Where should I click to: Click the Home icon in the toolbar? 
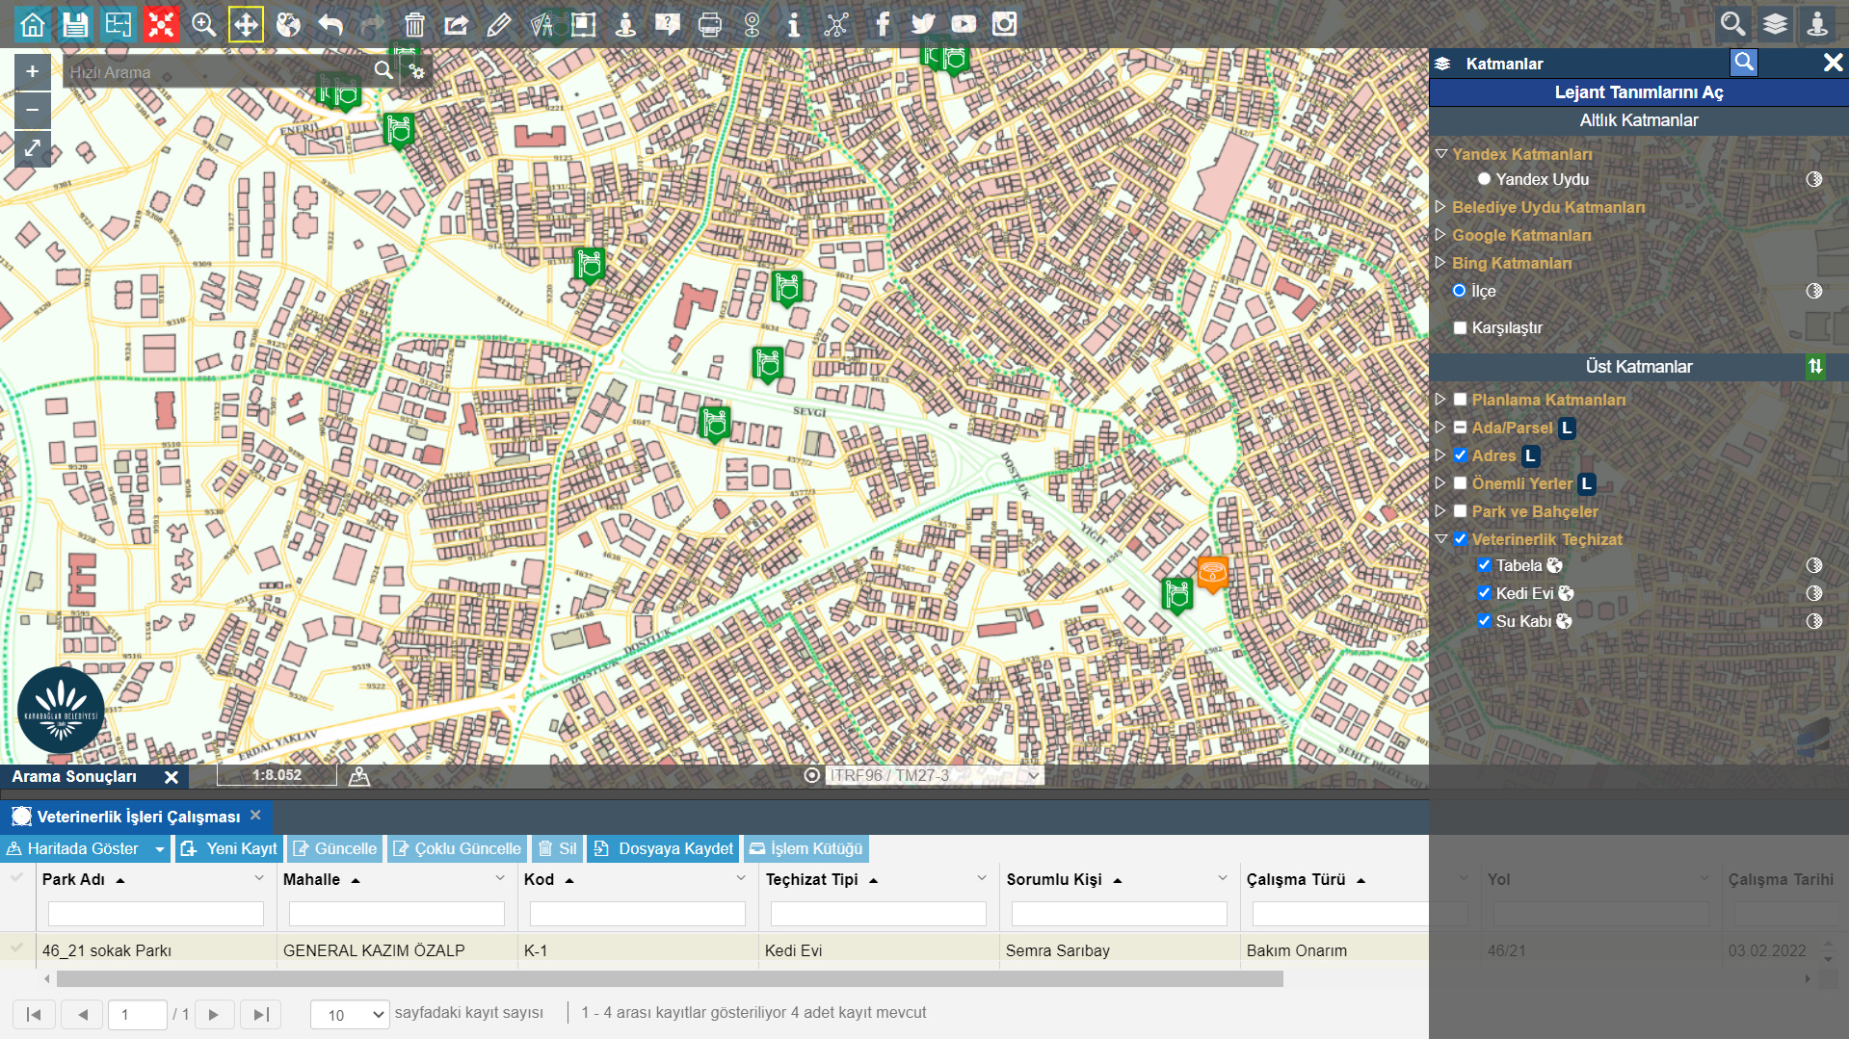(33, 24)
